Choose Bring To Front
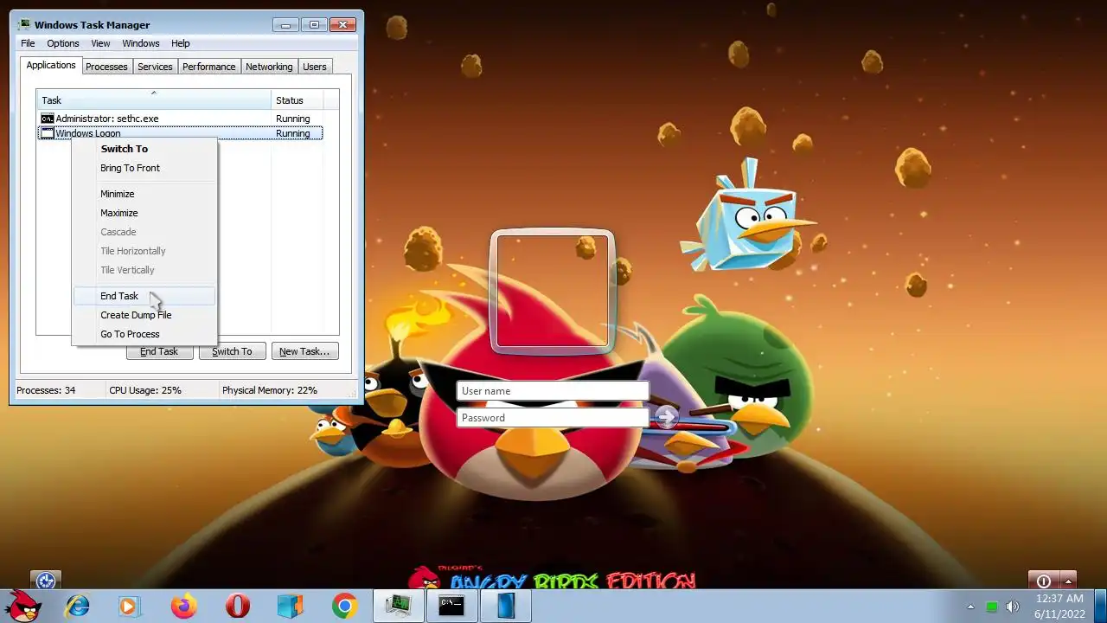1107x623 pixels. coord(144,168)
